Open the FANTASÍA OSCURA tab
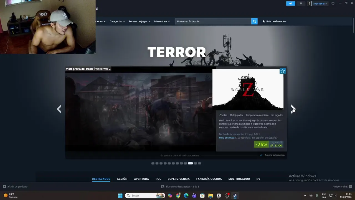Screen dimensions: 355x200 (x=209, y=179)
